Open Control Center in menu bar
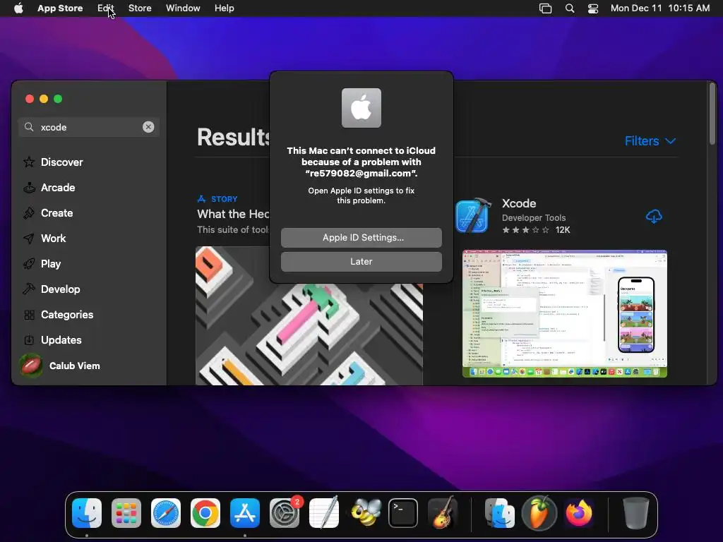 [593, 8]
